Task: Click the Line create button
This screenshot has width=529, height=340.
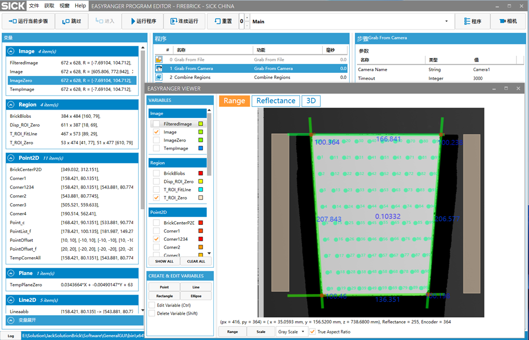Action: [196, 287]
